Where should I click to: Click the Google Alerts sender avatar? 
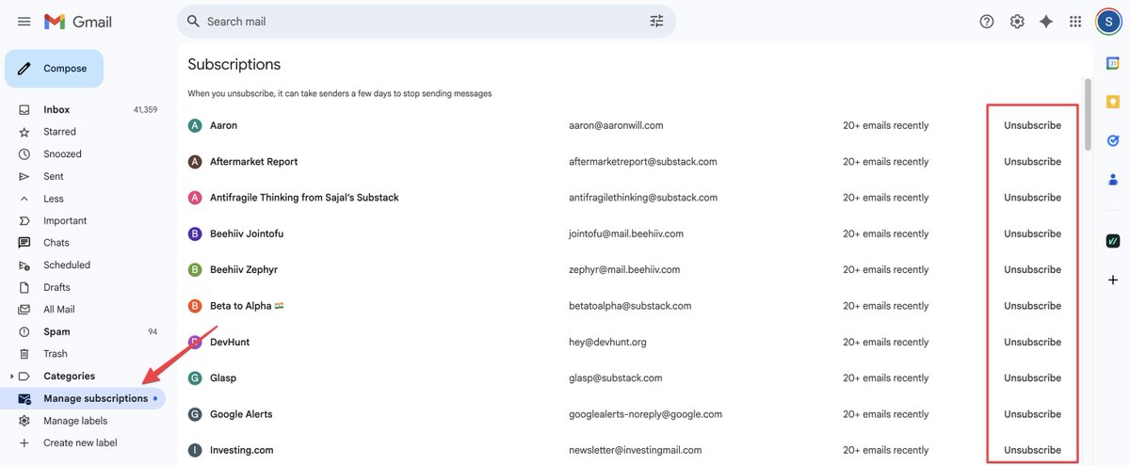[195, 414]
